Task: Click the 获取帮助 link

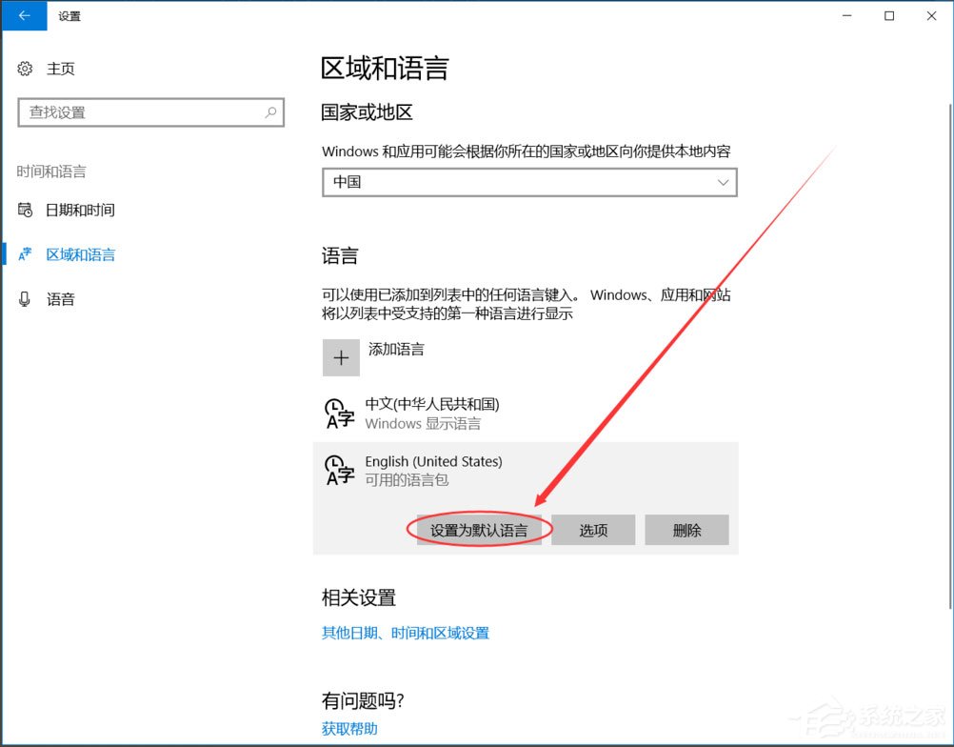Action: [x=344, y=729]
